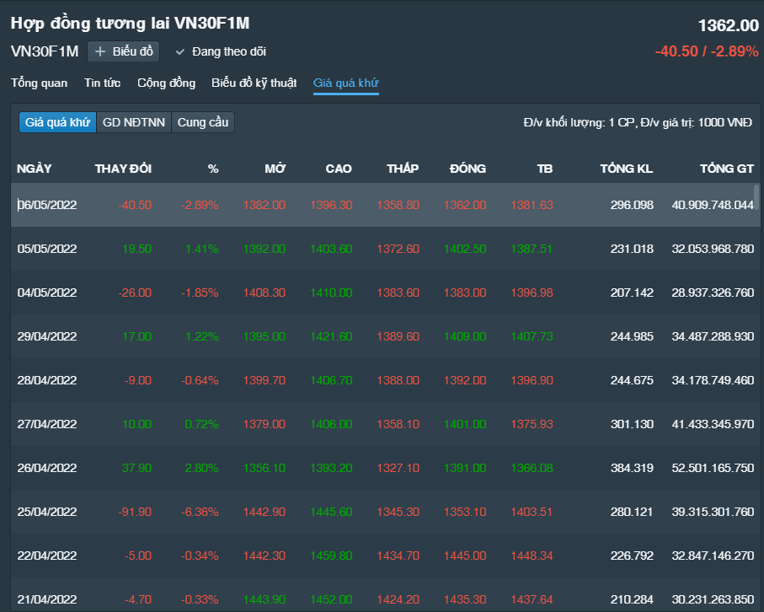Click the plus icon on Biểu đồ button
764x612 pixels.
(100, 51)
